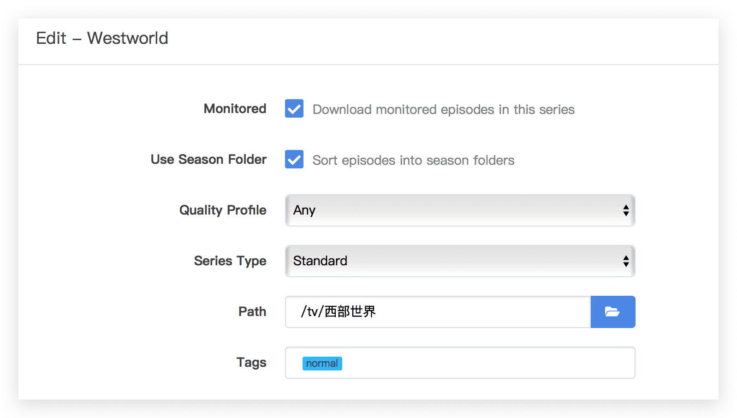Click 'Download monitored episodes in this series' text
Viewport: 737px width, 418px height.
tap(444, 109)
